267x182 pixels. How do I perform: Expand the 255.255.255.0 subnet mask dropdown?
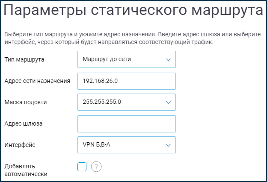tap(127, 102)
